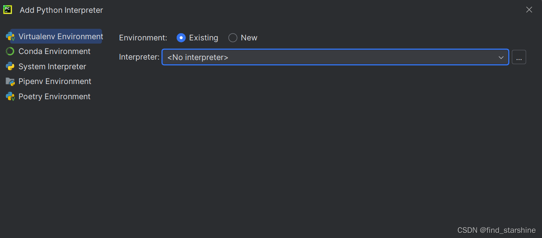
Task: Switch to System Interpreter section
Action: (52, 66)
